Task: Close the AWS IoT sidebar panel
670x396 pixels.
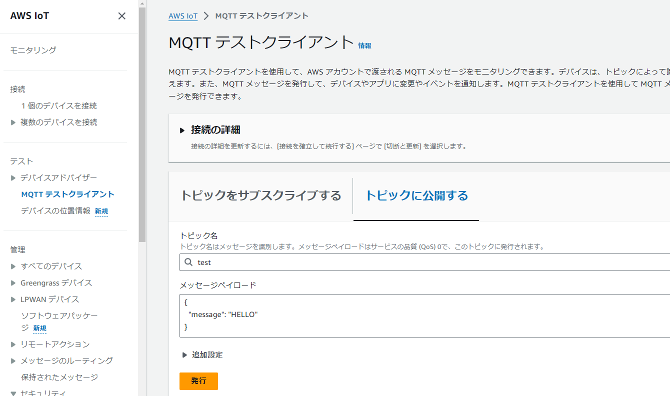Action: 121,16
